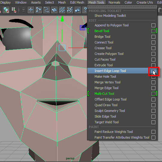Toggle the deformations selection mask icon
This screenshot has width=162, height=162.
coord(62,10)
